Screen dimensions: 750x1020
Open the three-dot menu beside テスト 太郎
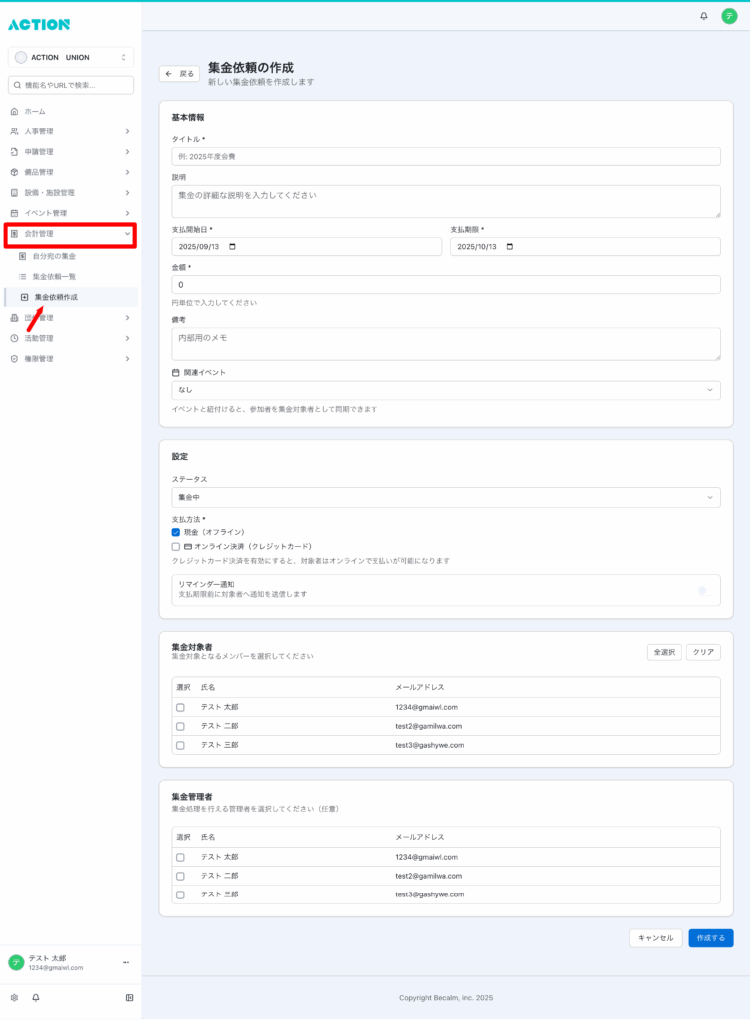pyautogui.click(x=125, y=962)
